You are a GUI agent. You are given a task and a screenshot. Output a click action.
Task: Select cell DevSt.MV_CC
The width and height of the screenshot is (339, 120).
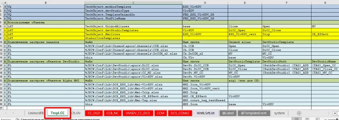205,73
